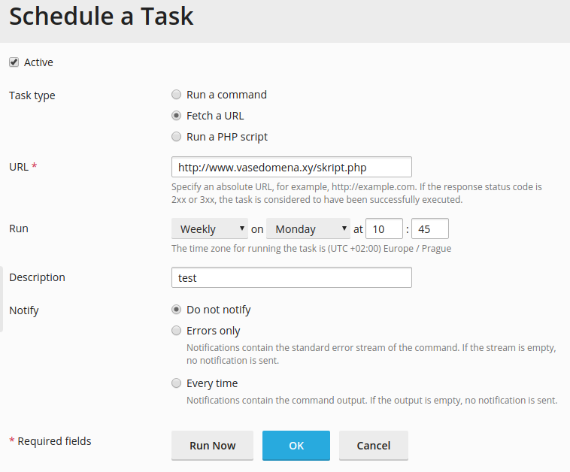This screenshot has height=472, width=570.
Task: Click the Fetch a URL label
Action: point(215,116)
